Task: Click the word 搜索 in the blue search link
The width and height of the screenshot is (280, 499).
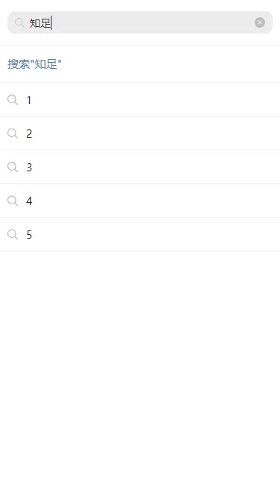Action: coord(19,64)
